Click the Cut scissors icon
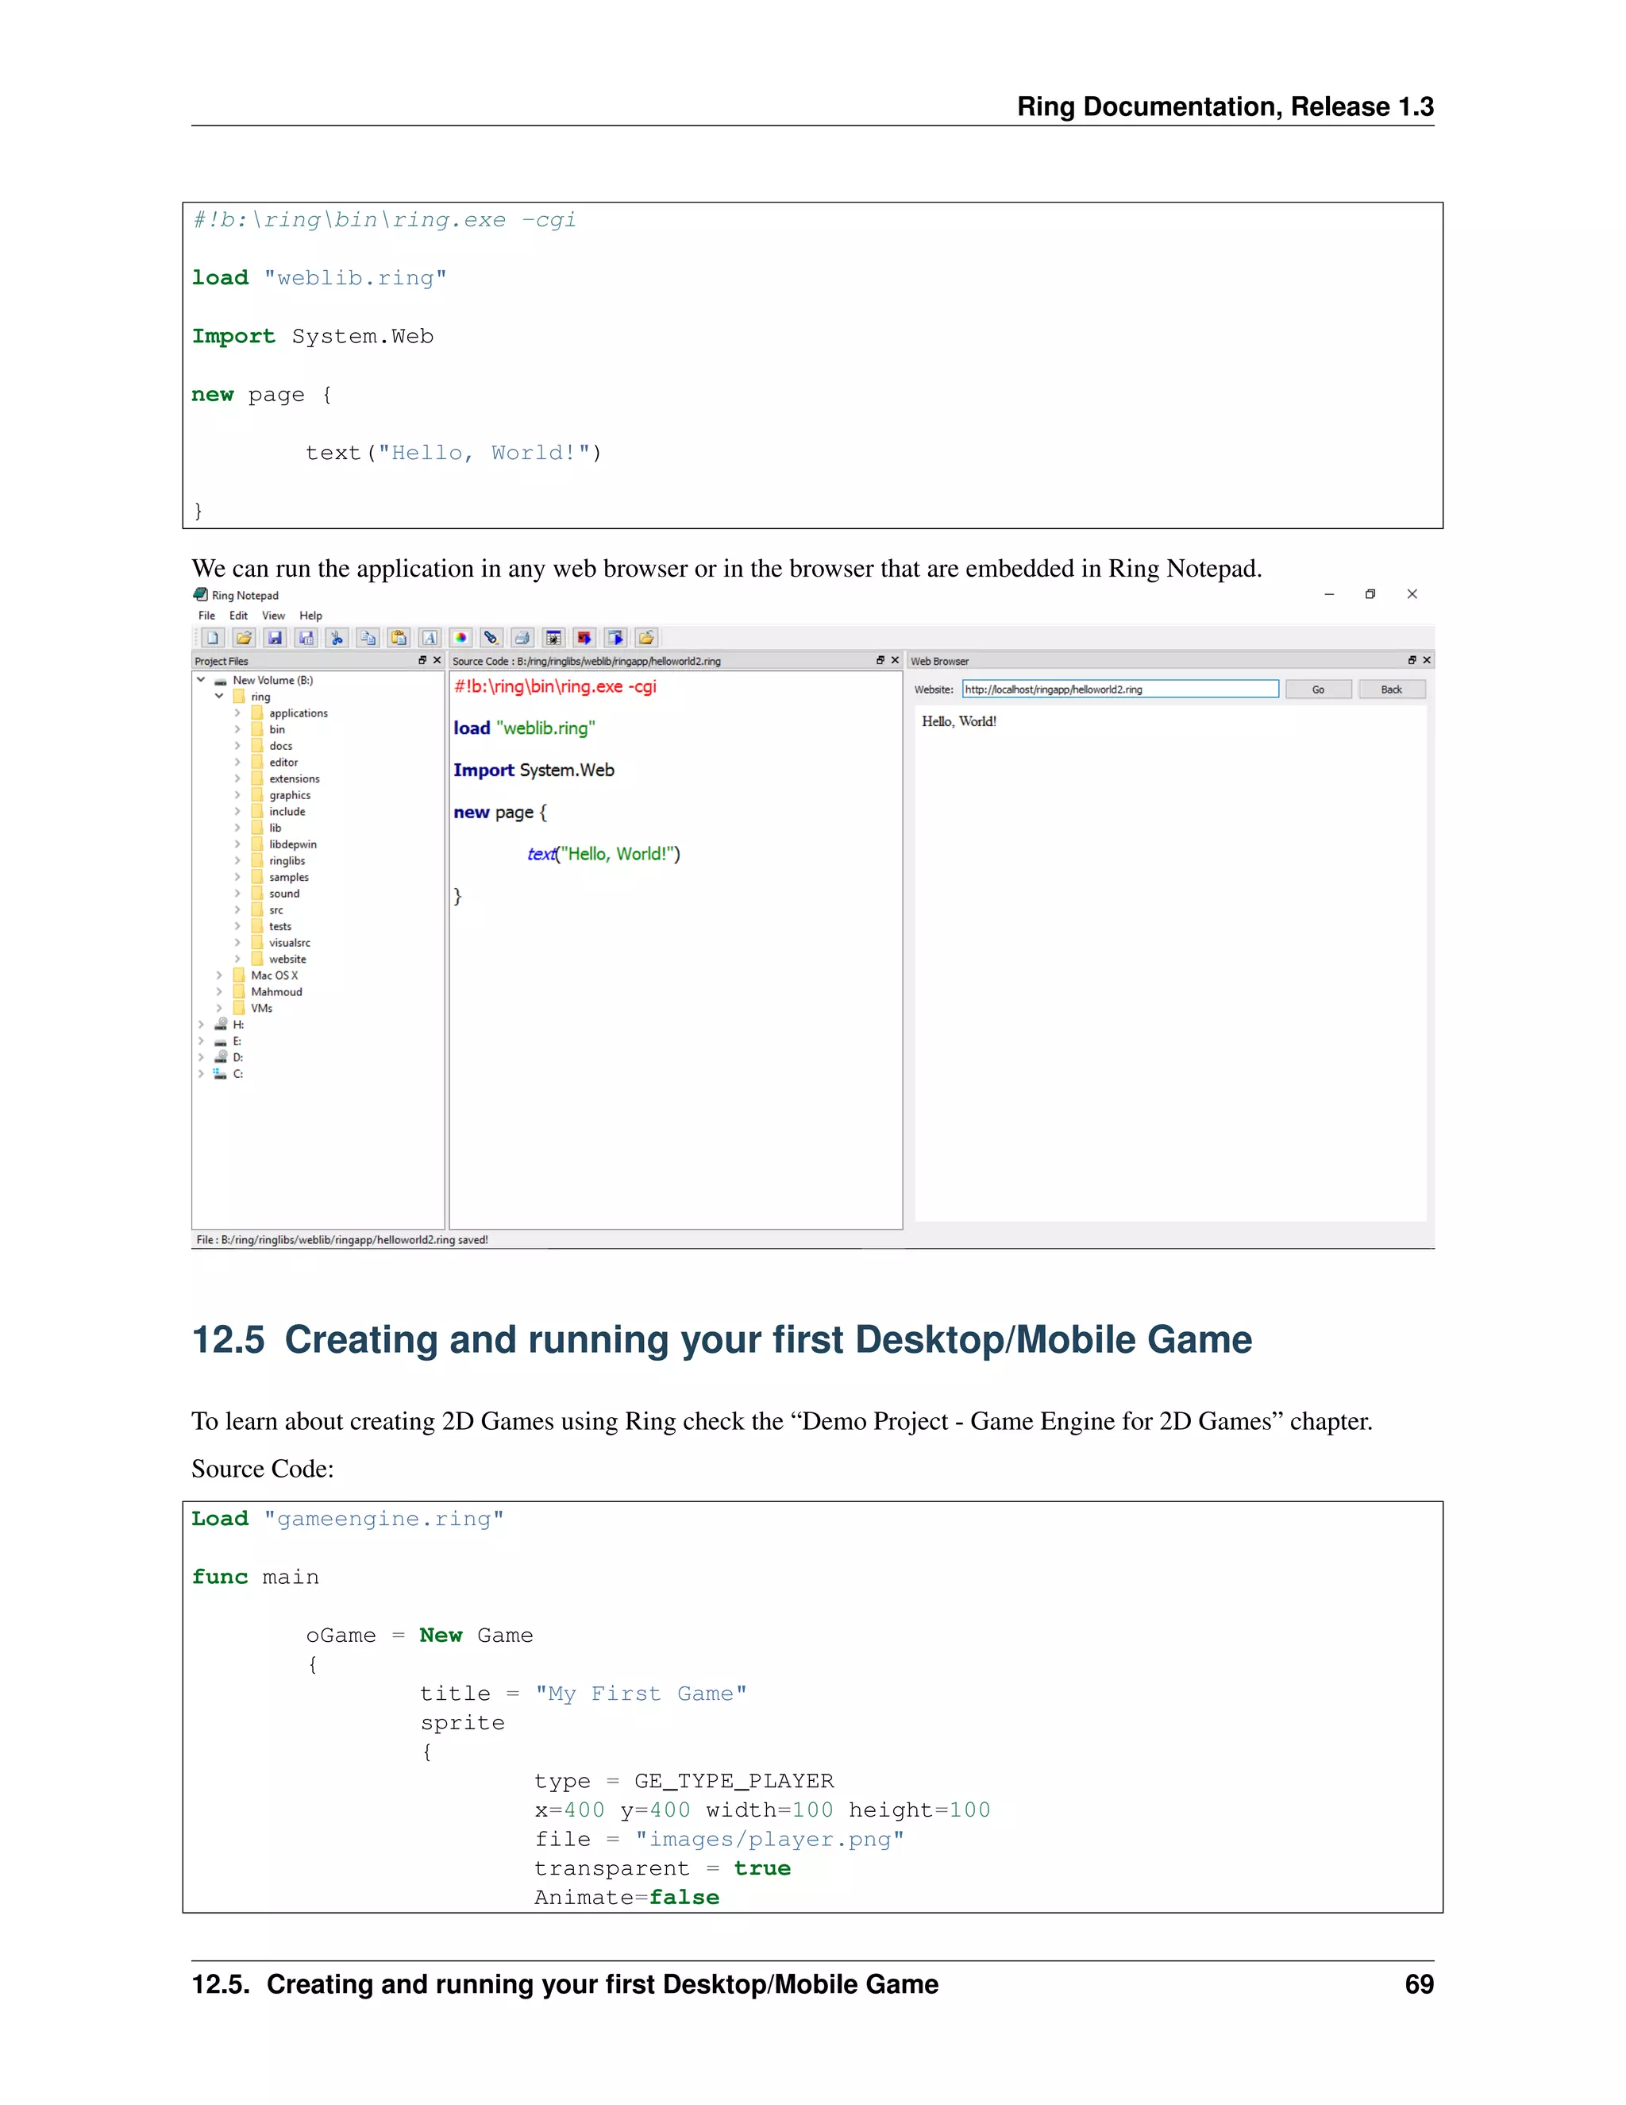1626x2105 pixels. coord(337,638)
